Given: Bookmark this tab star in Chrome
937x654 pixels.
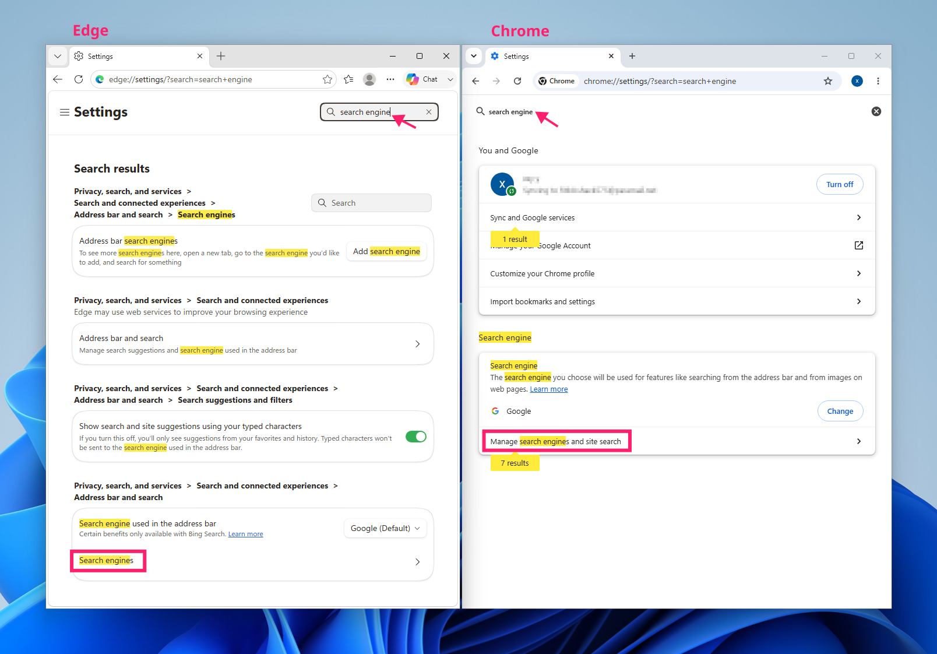Looking at the screenshot, I should point(828,81).
